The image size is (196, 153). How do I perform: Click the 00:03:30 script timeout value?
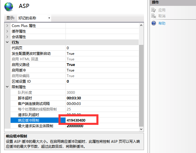74,98
